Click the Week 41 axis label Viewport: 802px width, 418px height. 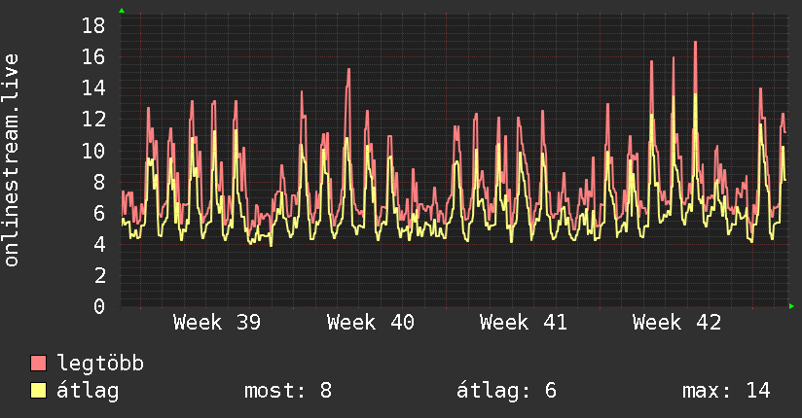tap(524, 323)
